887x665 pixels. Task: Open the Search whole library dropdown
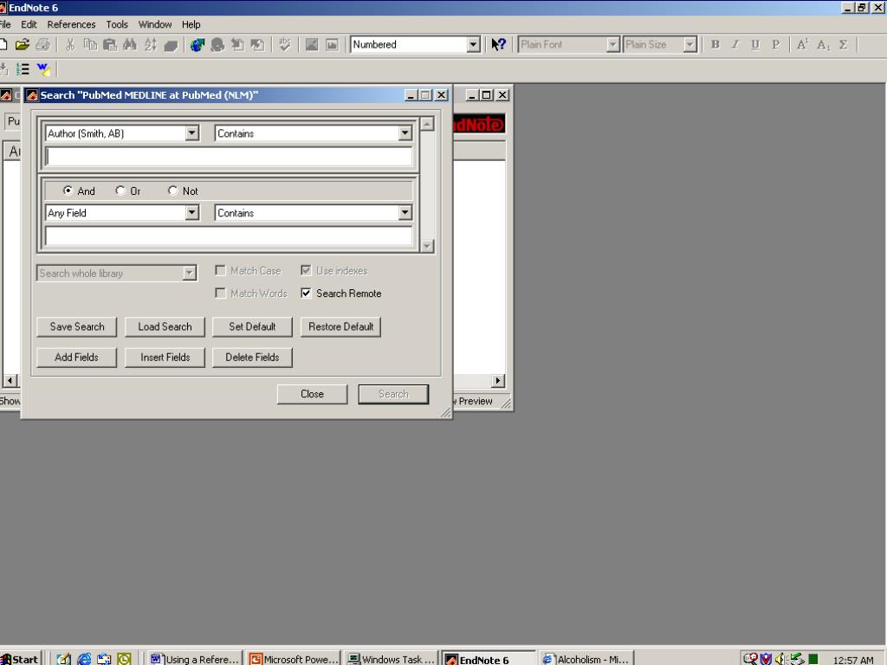pos(189,273)
